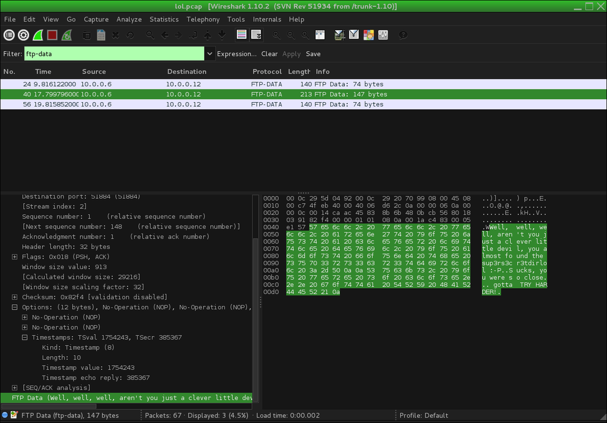Viewport: 607px width, 423px height.
Task: Jump to the first packet
Action: point(207,35)
